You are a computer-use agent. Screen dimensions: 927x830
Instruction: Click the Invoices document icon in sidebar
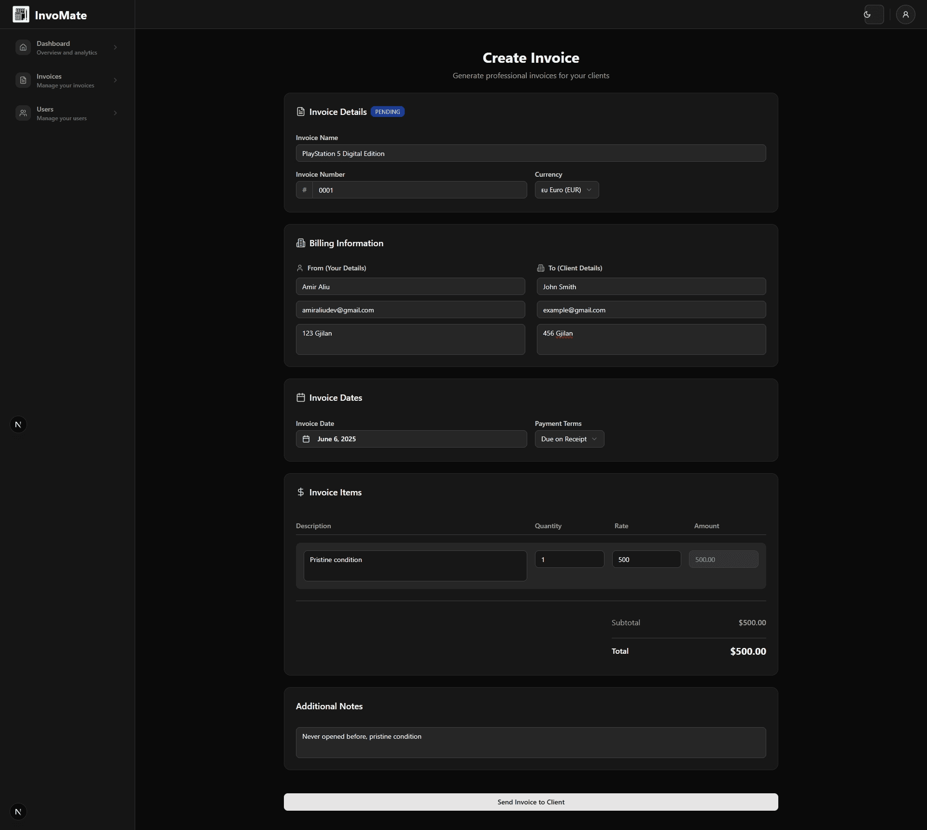tap(23, 80)
